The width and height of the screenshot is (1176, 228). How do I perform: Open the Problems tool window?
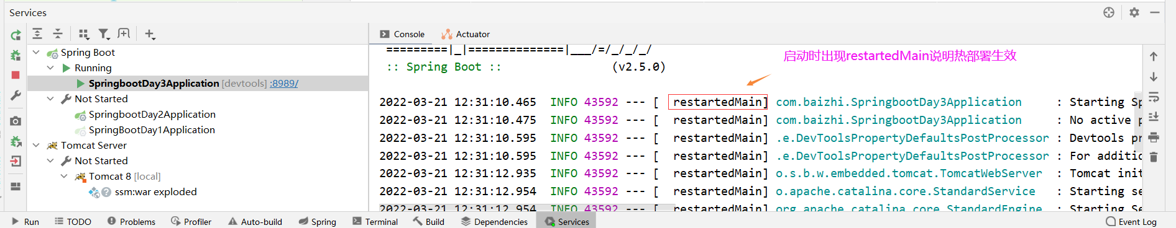click(x=131, y=221)
